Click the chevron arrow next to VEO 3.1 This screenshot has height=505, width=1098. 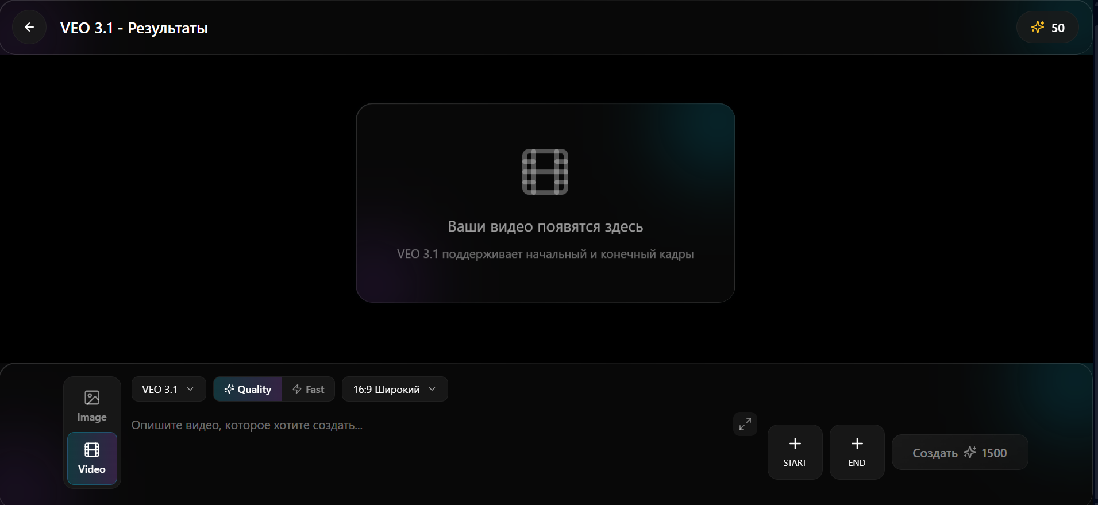[x=190, y=389]
